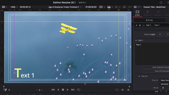The image size is (169, 95).
Task: Click the out-point marker at the scrubber's end
Action: pos(129,86)
